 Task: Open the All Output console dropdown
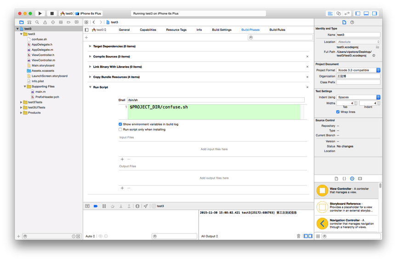click(210, 236)
